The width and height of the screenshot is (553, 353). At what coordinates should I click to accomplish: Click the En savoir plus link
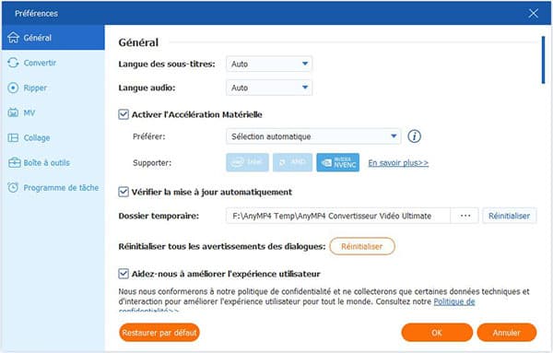click(398, 163)
